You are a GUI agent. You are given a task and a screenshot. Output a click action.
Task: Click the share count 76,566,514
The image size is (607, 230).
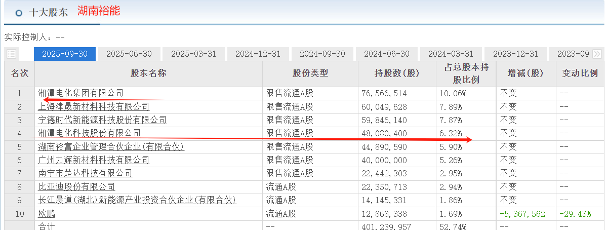[x=384, y=94]
